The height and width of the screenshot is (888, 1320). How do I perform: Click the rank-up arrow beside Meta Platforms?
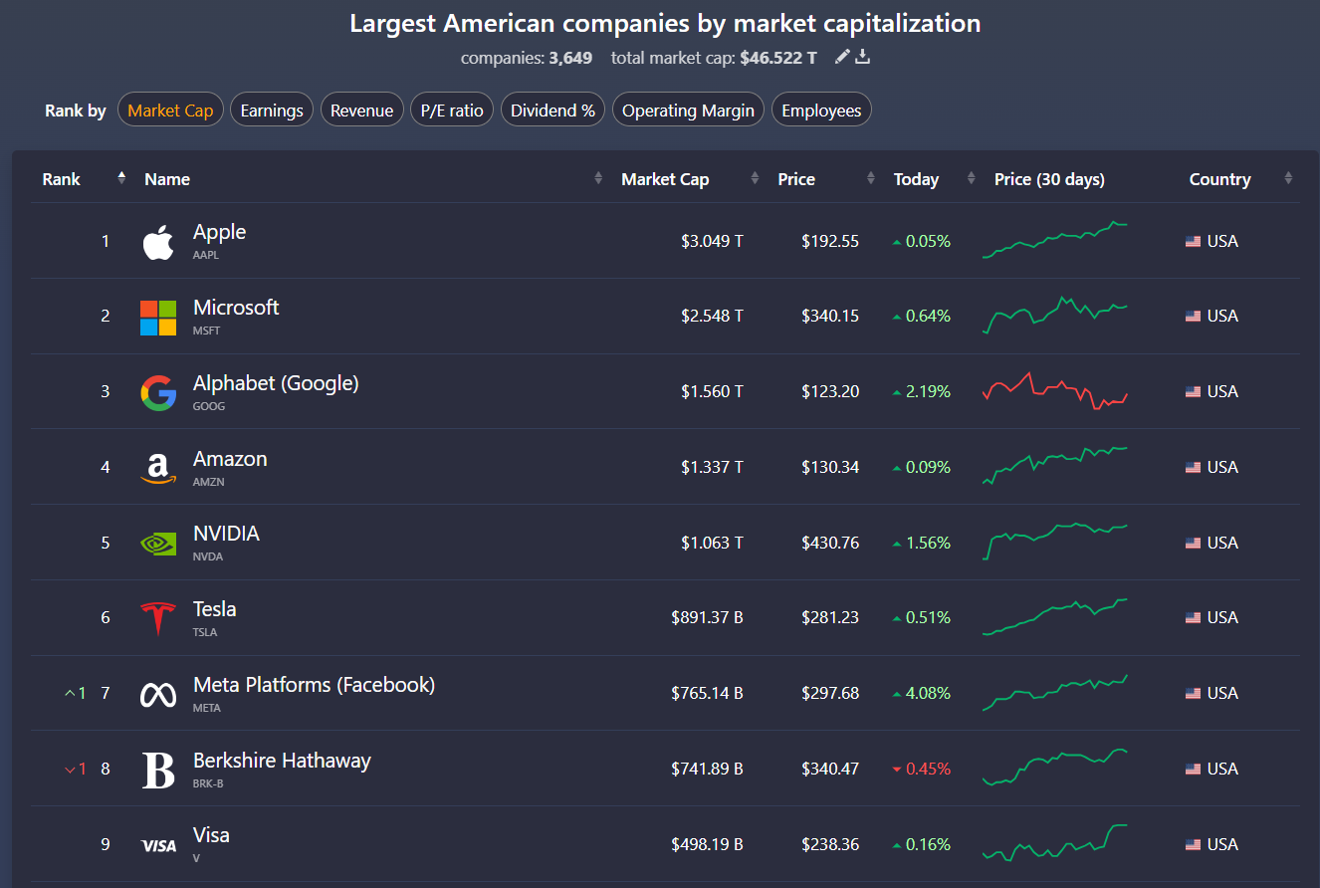point(70,693)
